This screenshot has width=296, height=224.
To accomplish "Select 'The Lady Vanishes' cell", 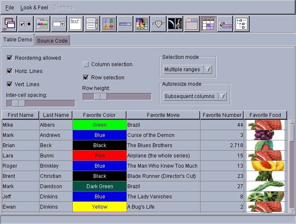I will 163,196.
